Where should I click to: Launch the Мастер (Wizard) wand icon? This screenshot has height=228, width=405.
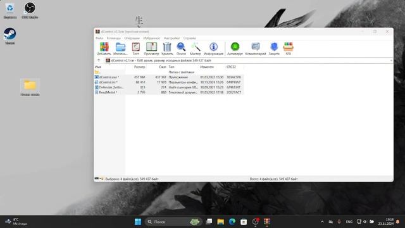coord(196,49)
